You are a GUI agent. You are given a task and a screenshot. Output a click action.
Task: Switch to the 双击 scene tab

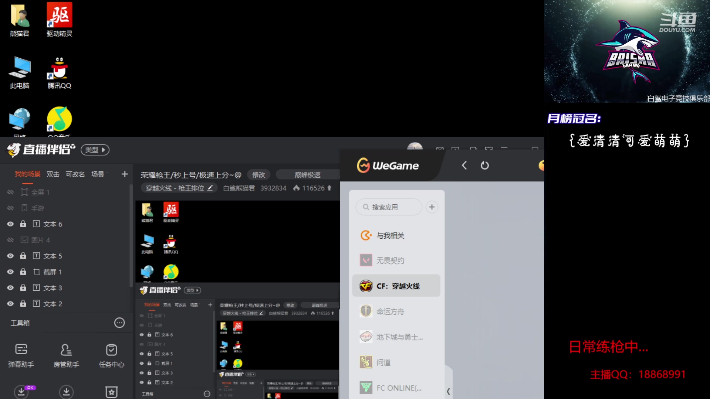coord(53,174)
